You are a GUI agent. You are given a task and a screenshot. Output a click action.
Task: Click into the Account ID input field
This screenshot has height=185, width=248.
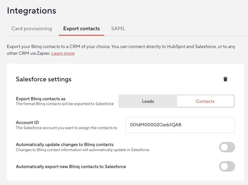pyautogui.click(x=180, y=125)
